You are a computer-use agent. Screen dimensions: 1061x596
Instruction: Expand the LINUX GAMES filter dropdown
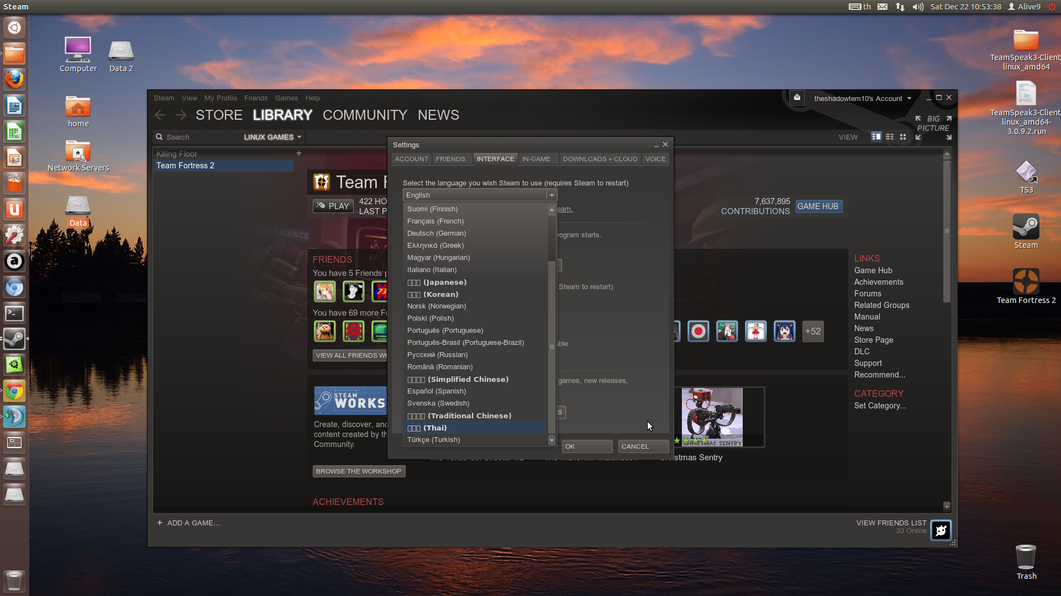coord(273,137)
